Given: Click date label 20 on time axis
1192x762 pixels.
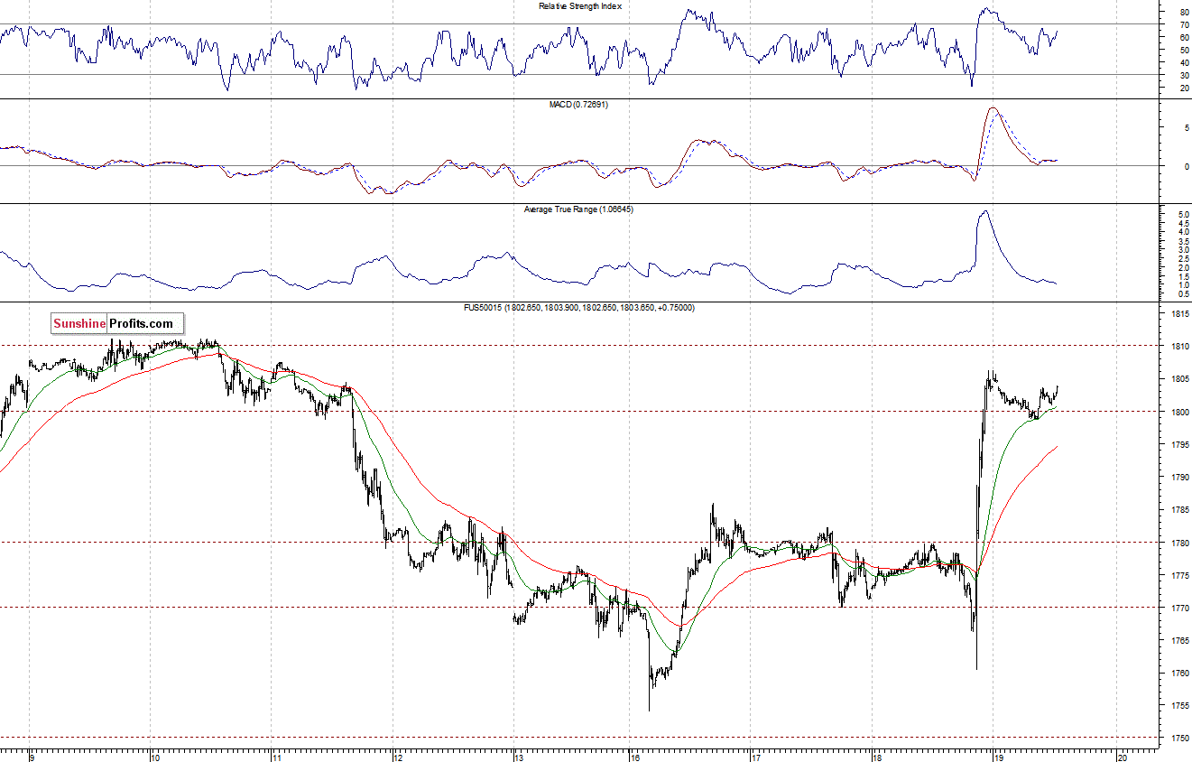Looking at the screenshot, I should tap(1122, 757).
